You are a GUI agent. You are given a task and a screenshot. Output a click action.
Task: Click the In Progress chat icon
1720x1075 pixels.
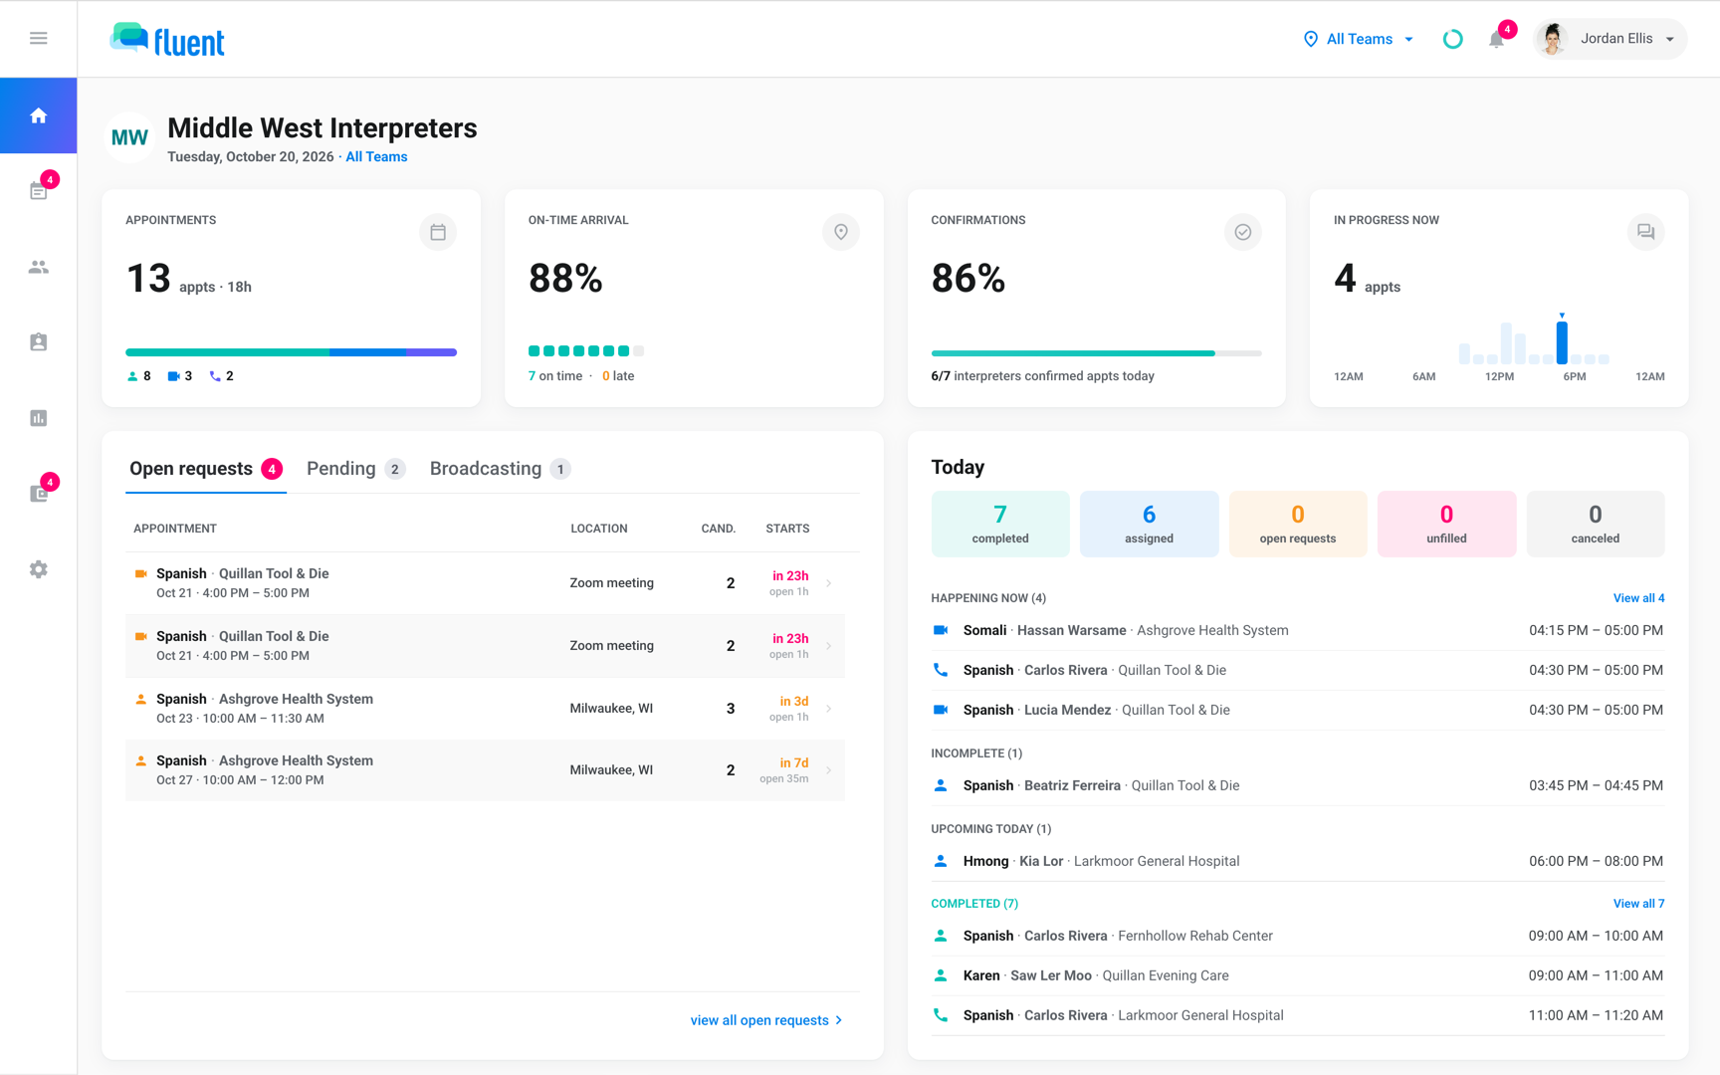point(1645,232)
